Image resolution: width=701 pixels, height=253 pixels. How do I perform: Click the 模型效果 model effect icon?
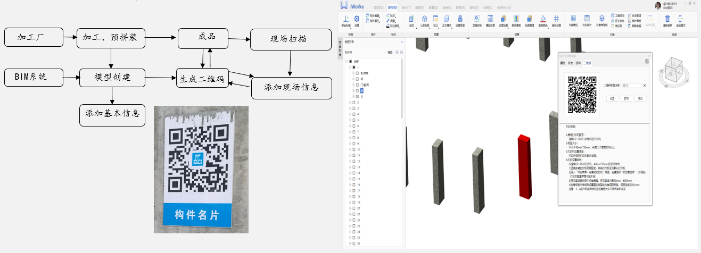click(x=490, y=19)
